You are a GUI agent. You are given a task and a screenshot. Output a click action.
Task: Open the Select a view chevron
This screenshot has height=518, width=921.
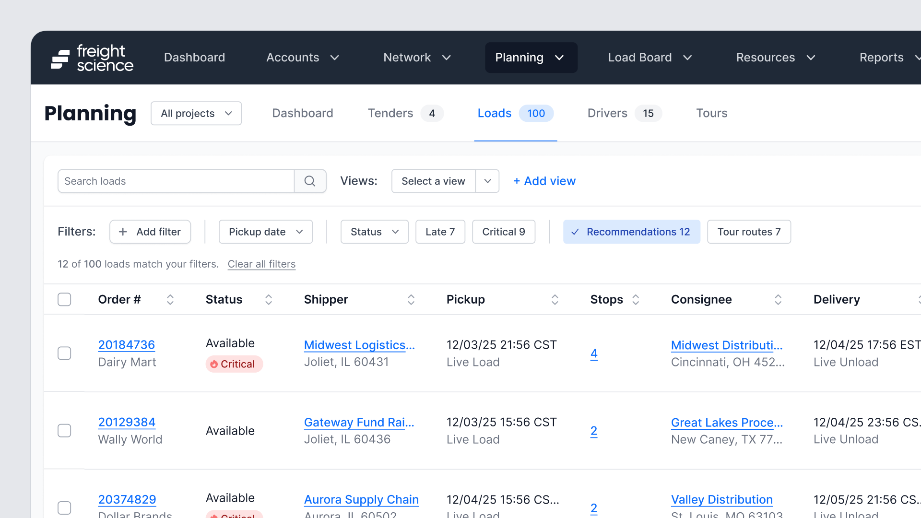click(487, 181)
